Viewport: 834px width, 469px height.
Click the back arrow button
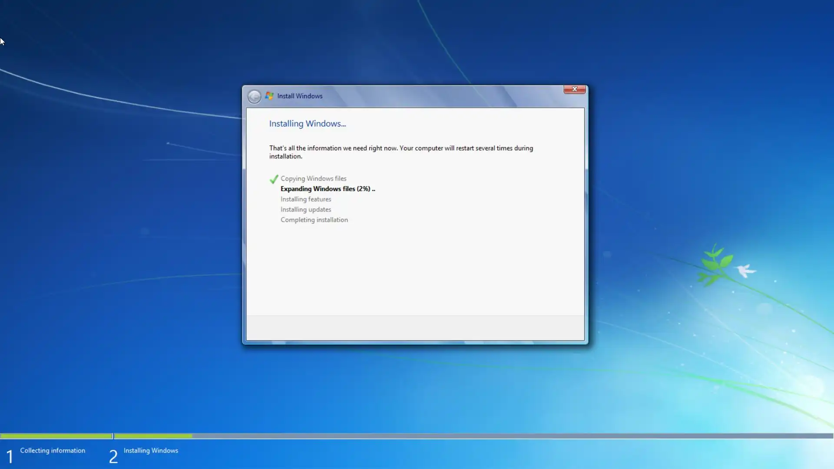[x=254, y=96]
